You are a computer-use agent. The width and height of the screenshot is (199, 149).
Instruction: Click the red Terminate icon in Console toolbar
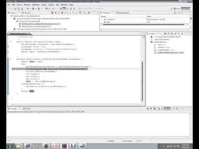(148, 108)
